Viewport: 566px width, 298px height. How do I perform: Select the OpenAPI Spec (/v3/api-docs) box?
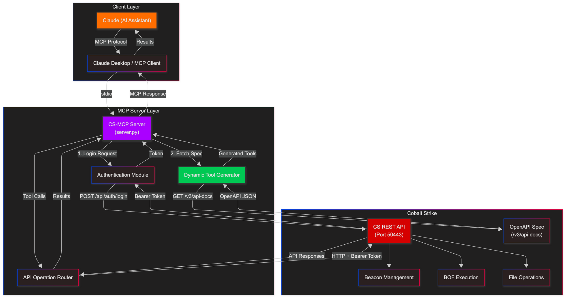coord(526,231)
